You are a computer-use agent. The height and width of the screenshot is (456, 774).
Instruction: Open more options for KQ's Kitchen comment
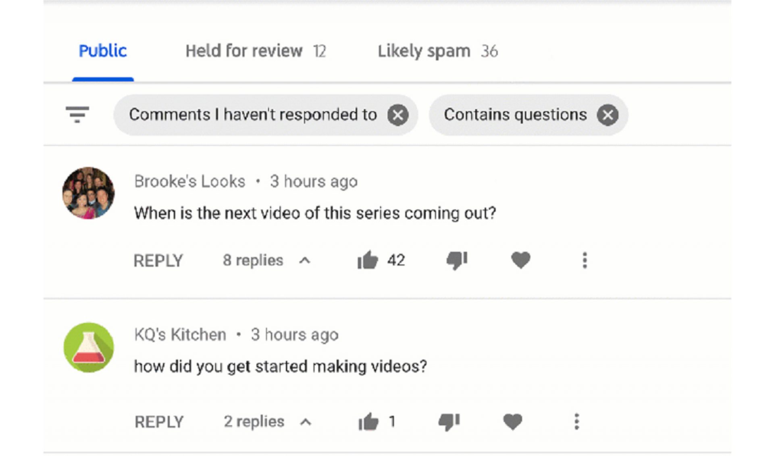[576, 421]
